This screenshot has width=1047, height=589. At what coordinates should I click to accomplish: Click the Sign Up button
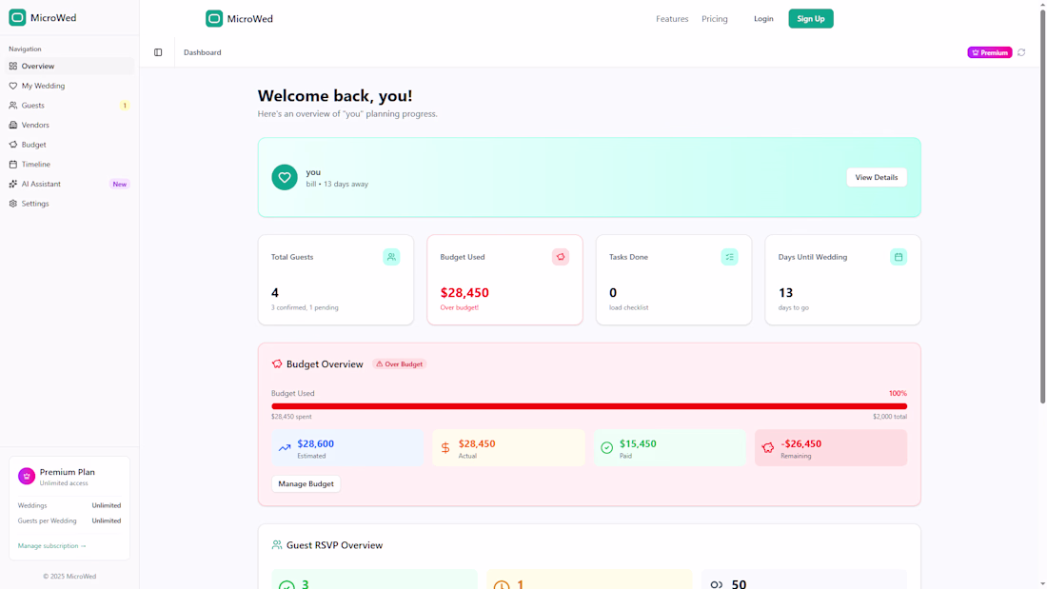point(811,19)
